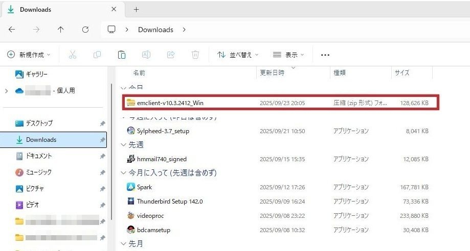Click the Share icon in toolbar
The width and height of the screenshot is (470, 251).
[171, 55]
